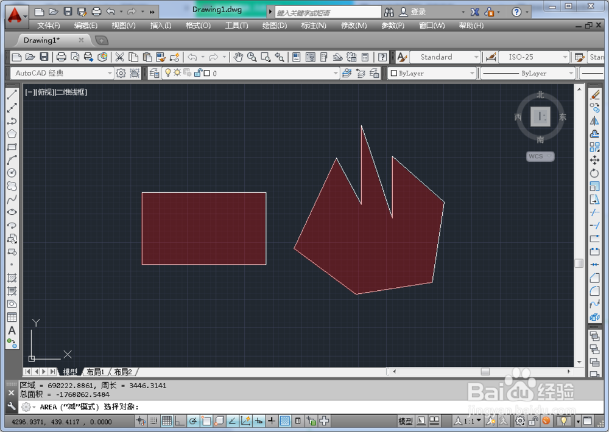Select the Multiline Text tool
The width and height of the screenshot is (609, 432).
pyautogui.click(x=12, y=330)
